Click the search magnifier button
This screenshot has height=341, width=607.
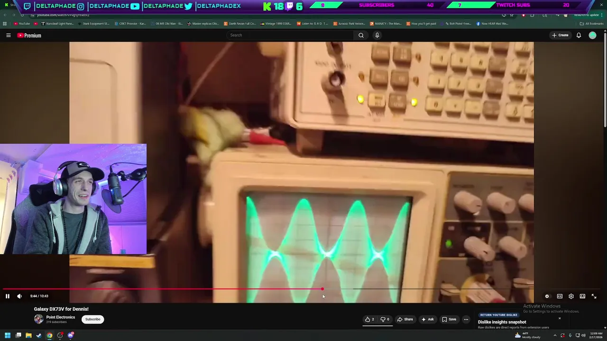pyautogui.click(x=361, y=35)
